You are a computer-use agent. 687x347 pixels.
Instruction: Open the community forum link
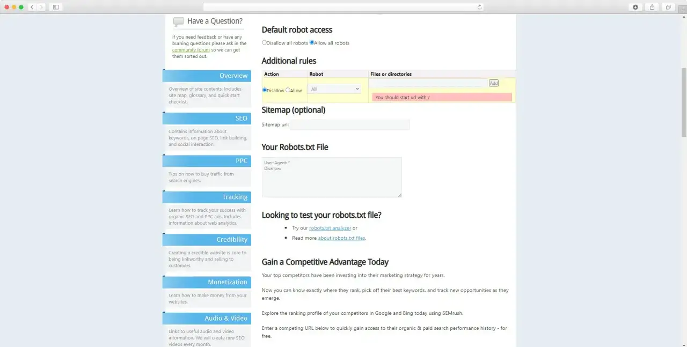[191, 50]
